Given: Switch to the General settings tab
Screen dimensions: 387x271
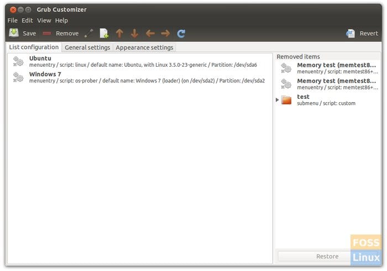Looking at the screenshot, I should click(x=87, y=47).
